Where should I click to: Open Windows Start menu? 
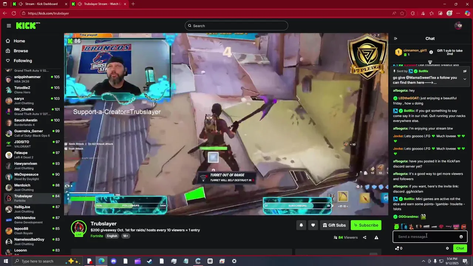(x=5, y=261)
